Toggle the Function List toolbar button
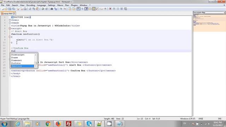The width and height of the screenshot is (226, 127). pos(98,9)
